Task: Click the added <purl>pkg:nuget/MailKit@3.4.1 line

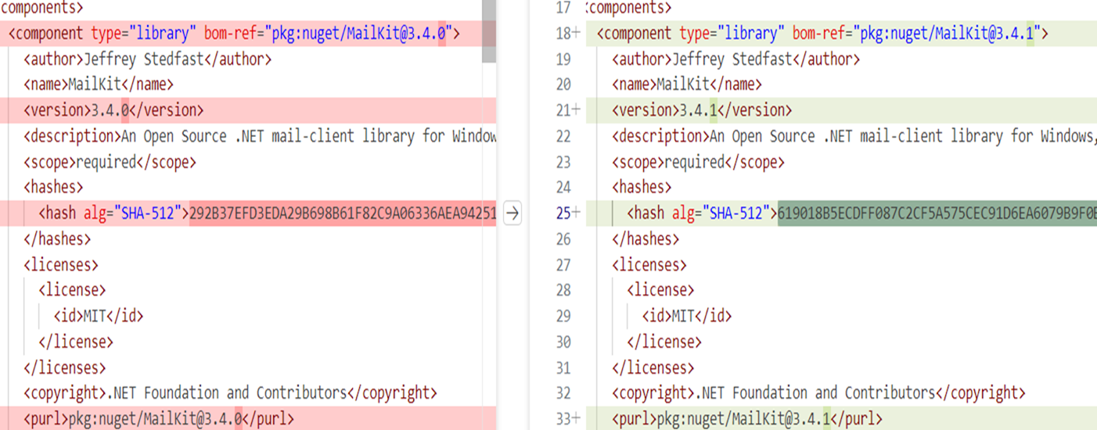Action: tap(841, 418)
